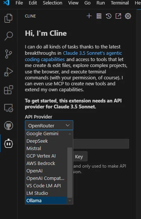Click the partially hidden Key button
Screen dimensions: 141x219
click(80, 156)
